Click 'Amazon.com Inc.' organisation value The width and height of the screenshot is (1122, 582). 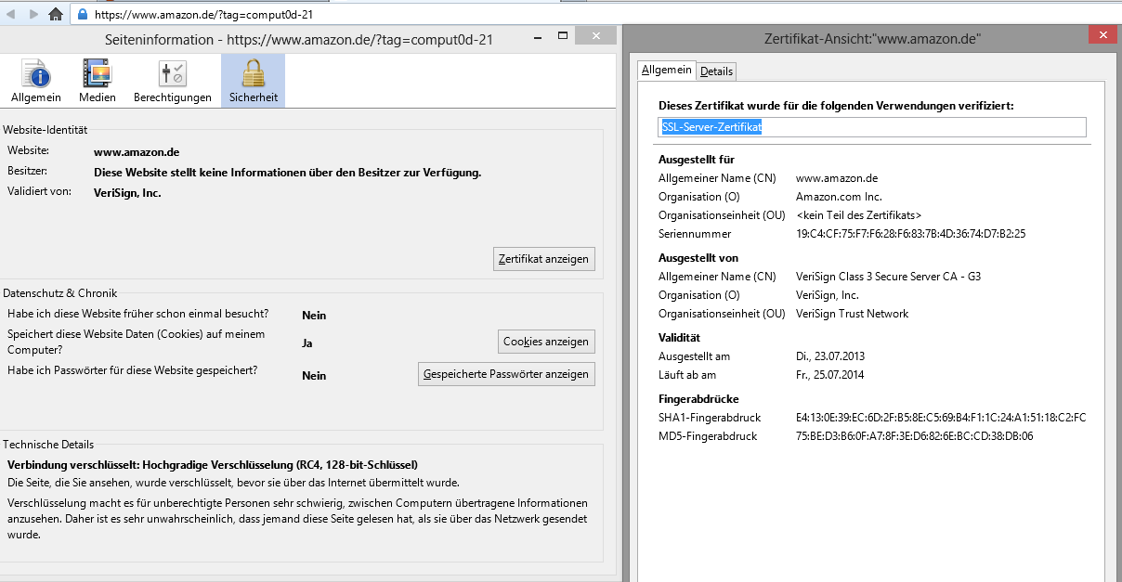839,197
